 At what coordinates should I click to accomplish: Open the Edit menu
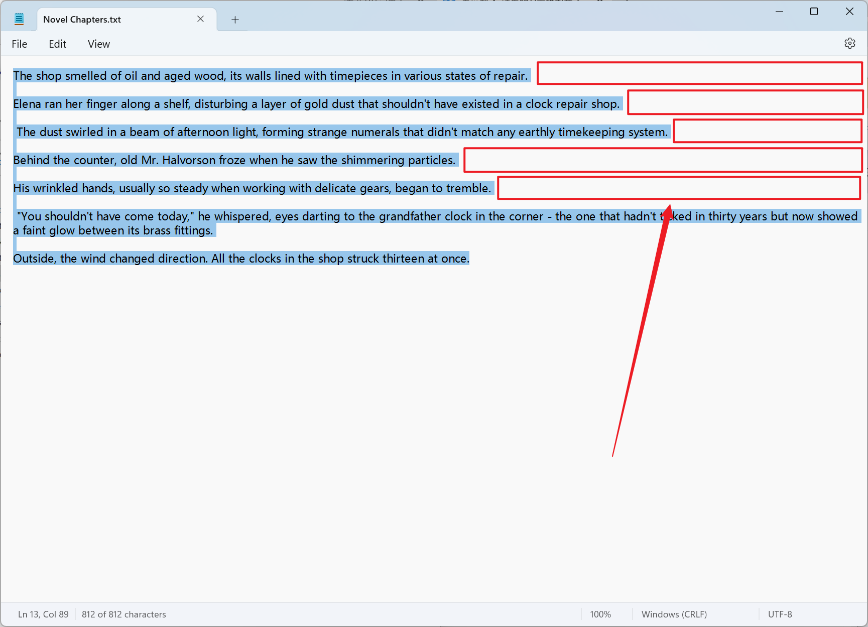click(x=57, y=44)
